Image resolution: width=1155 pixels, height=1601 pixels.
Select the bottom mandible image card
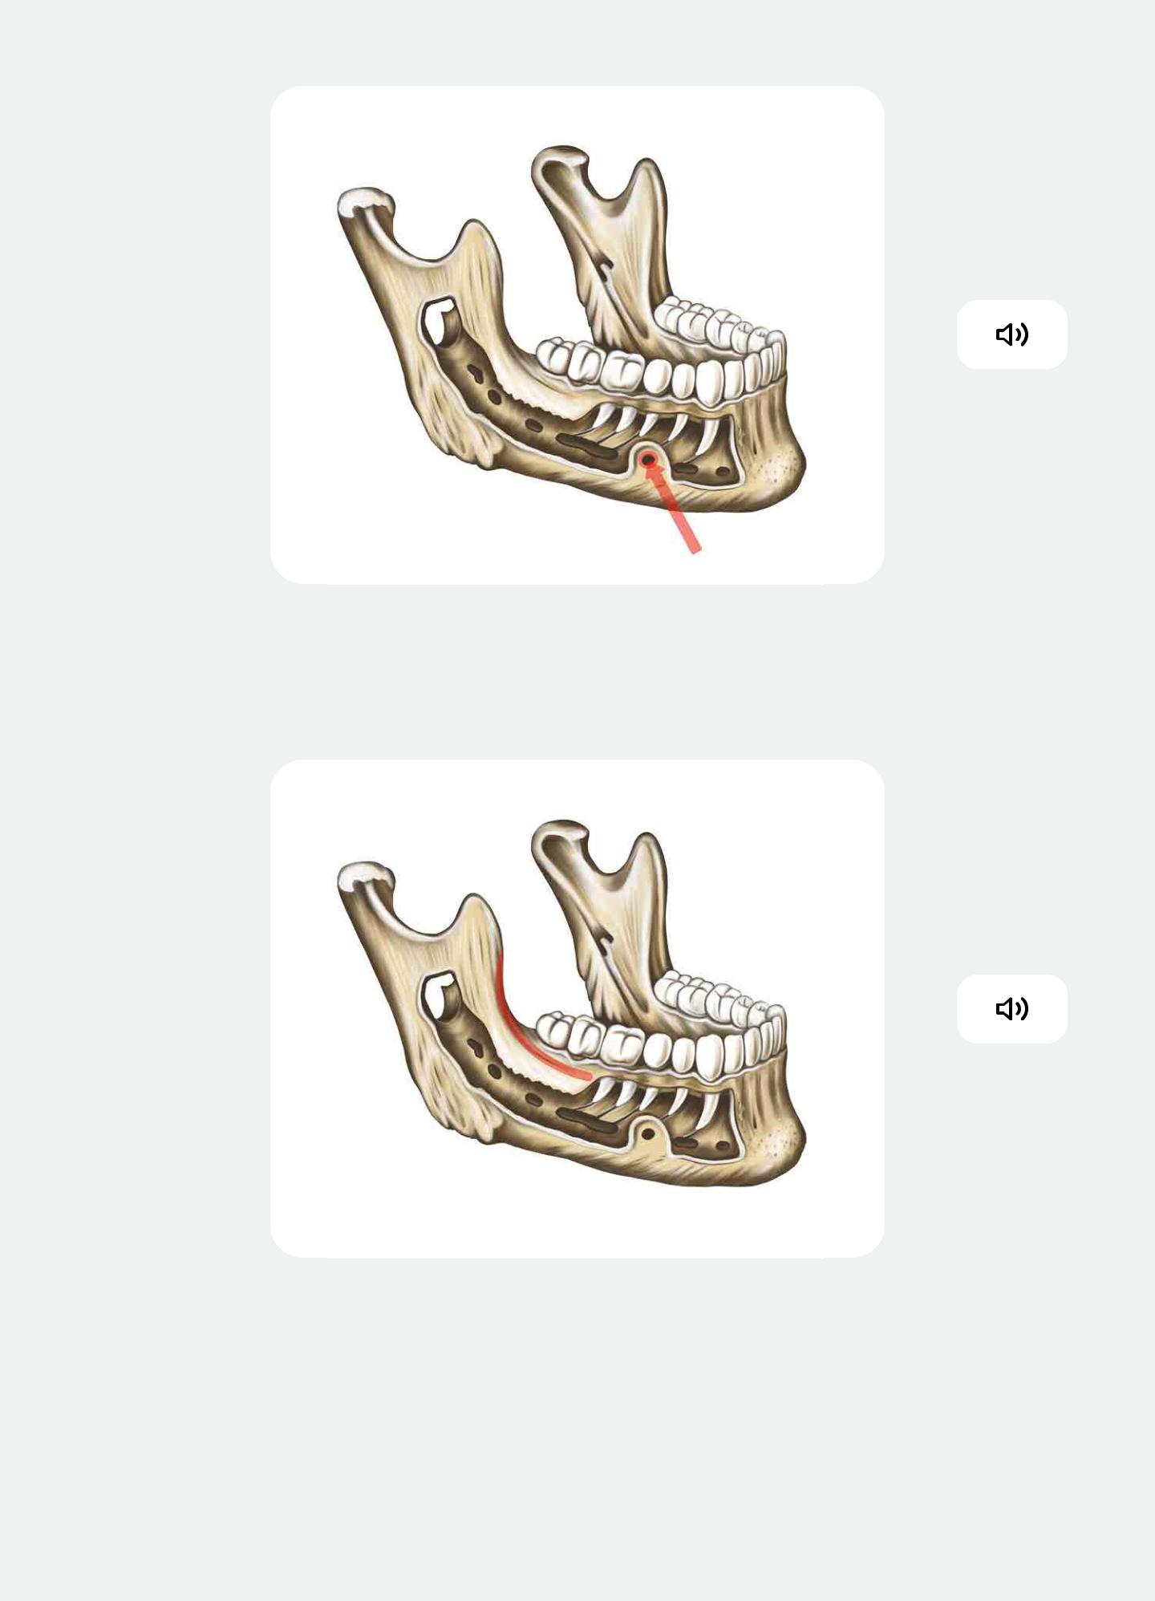(x=577, y=1008)
